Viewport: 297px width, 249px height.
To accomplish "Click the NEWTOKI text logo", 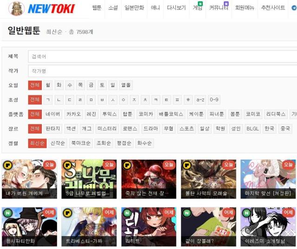I will click(x=52, y=9).
